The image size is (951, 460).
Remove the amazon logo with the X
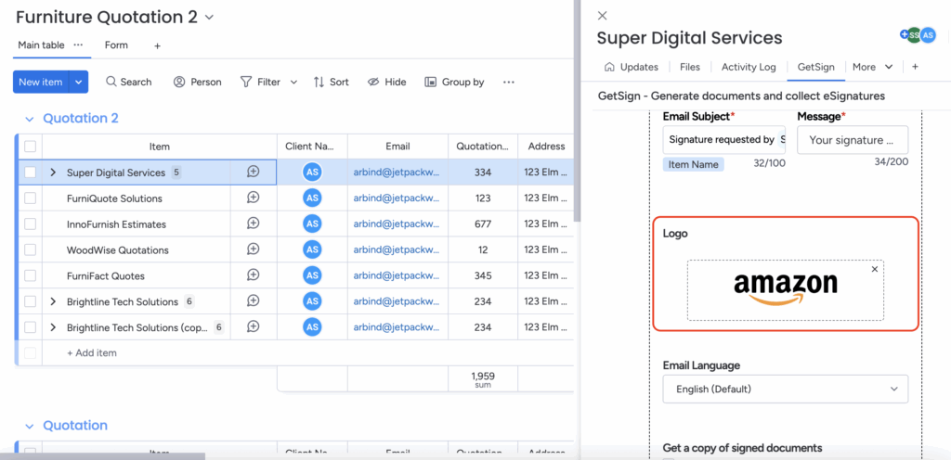pos(875,269)
